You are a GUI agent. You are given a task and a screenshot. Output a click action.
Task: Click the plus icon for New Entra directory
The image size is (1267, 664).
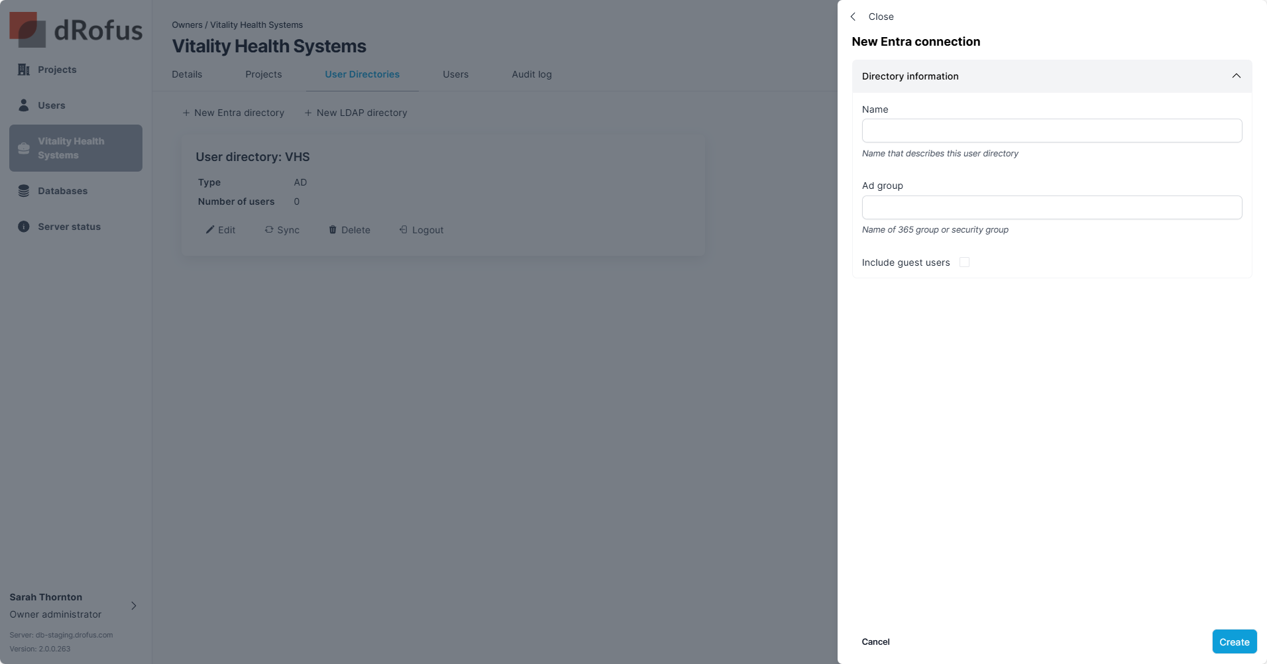[186, 113]
